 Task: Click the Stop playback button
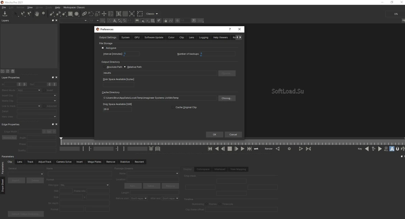[230, 149]
